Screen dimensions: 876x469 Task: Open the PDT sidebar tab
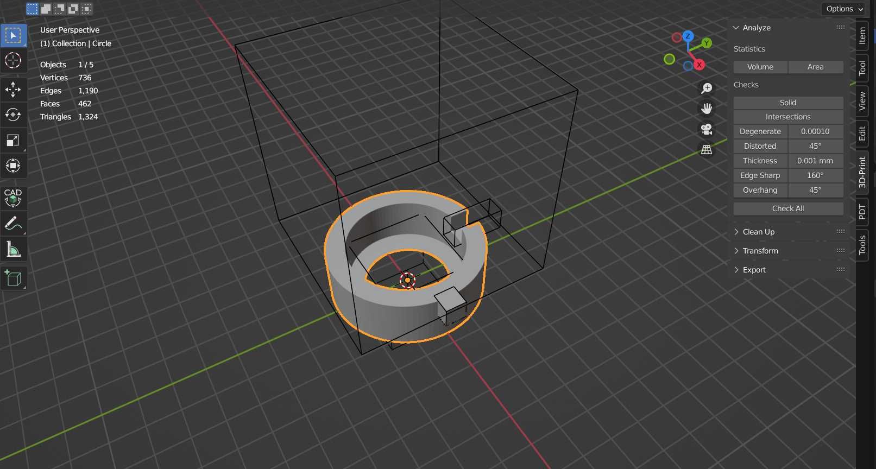(x=862, y=211)
